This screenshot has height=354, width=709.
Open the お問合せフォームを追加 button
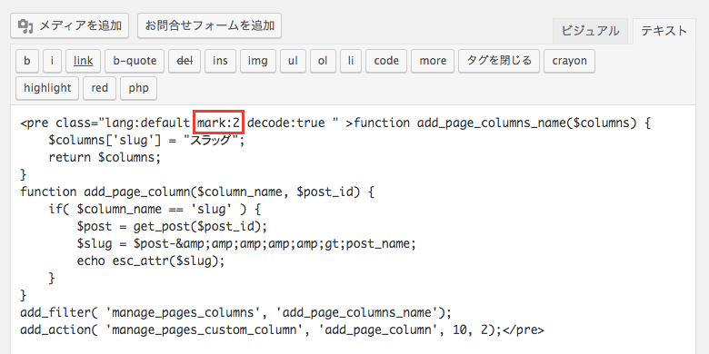pyautogui.click(x=209, y=25)
